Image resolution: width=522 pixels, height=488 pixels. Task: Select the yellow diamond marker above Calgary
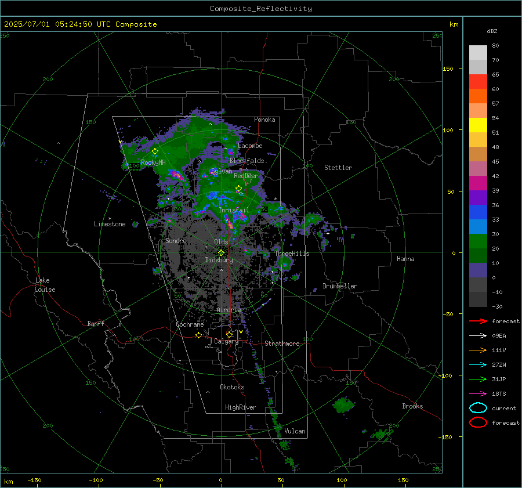click(x=229, y=334)
